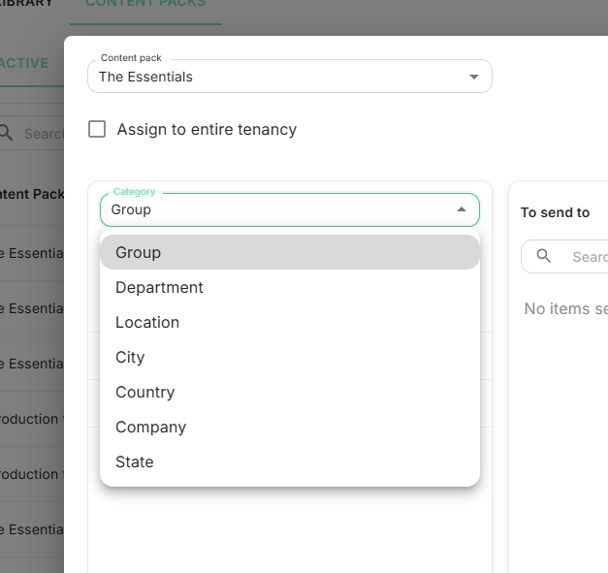Switch to the Active sub-tab

(x=25, y=63)
